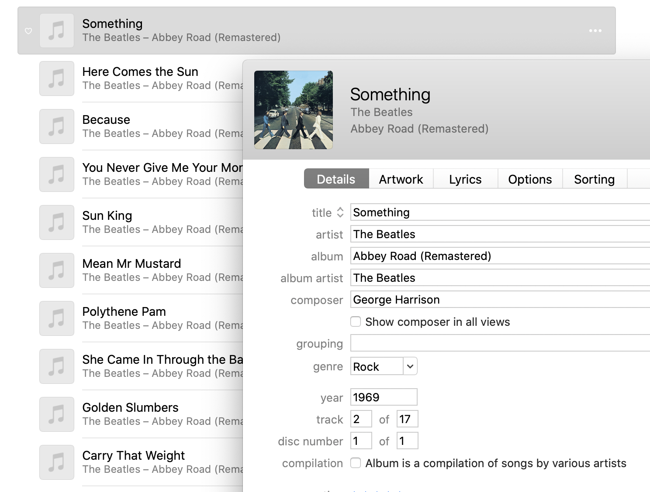
Task: Select the Mean Mr Mustard song title
Action: 131,263
